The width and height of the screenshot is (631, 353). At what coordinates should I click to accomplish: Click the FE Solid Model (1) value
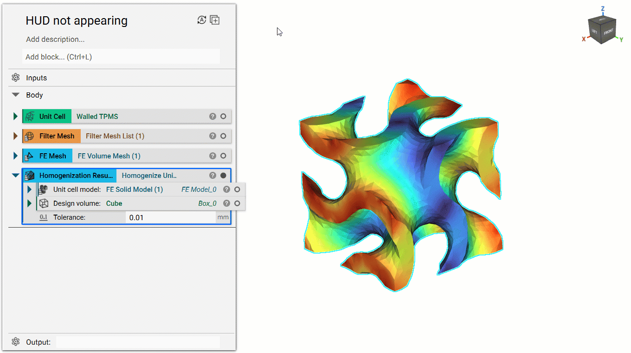135,190
